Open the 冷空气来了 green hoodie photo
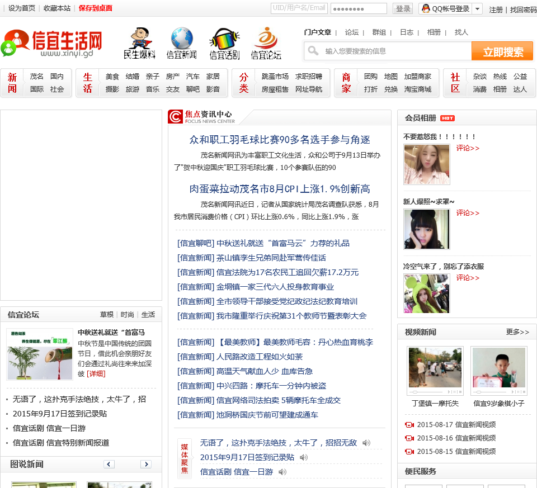 point(427,293)
